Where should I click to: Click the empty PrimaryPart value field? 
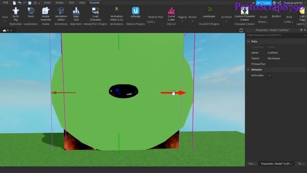(x=286, y=64)
